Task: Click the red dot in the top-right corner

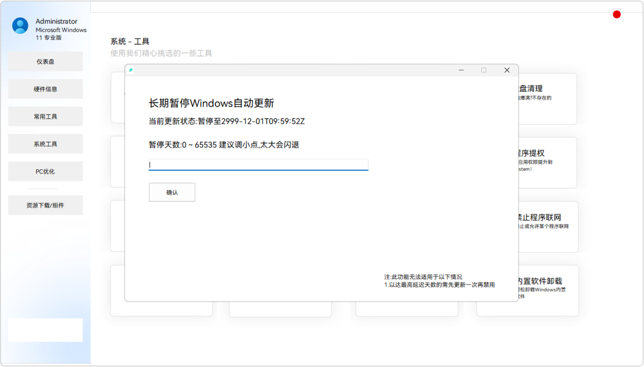Action: (x=617, y=14)
